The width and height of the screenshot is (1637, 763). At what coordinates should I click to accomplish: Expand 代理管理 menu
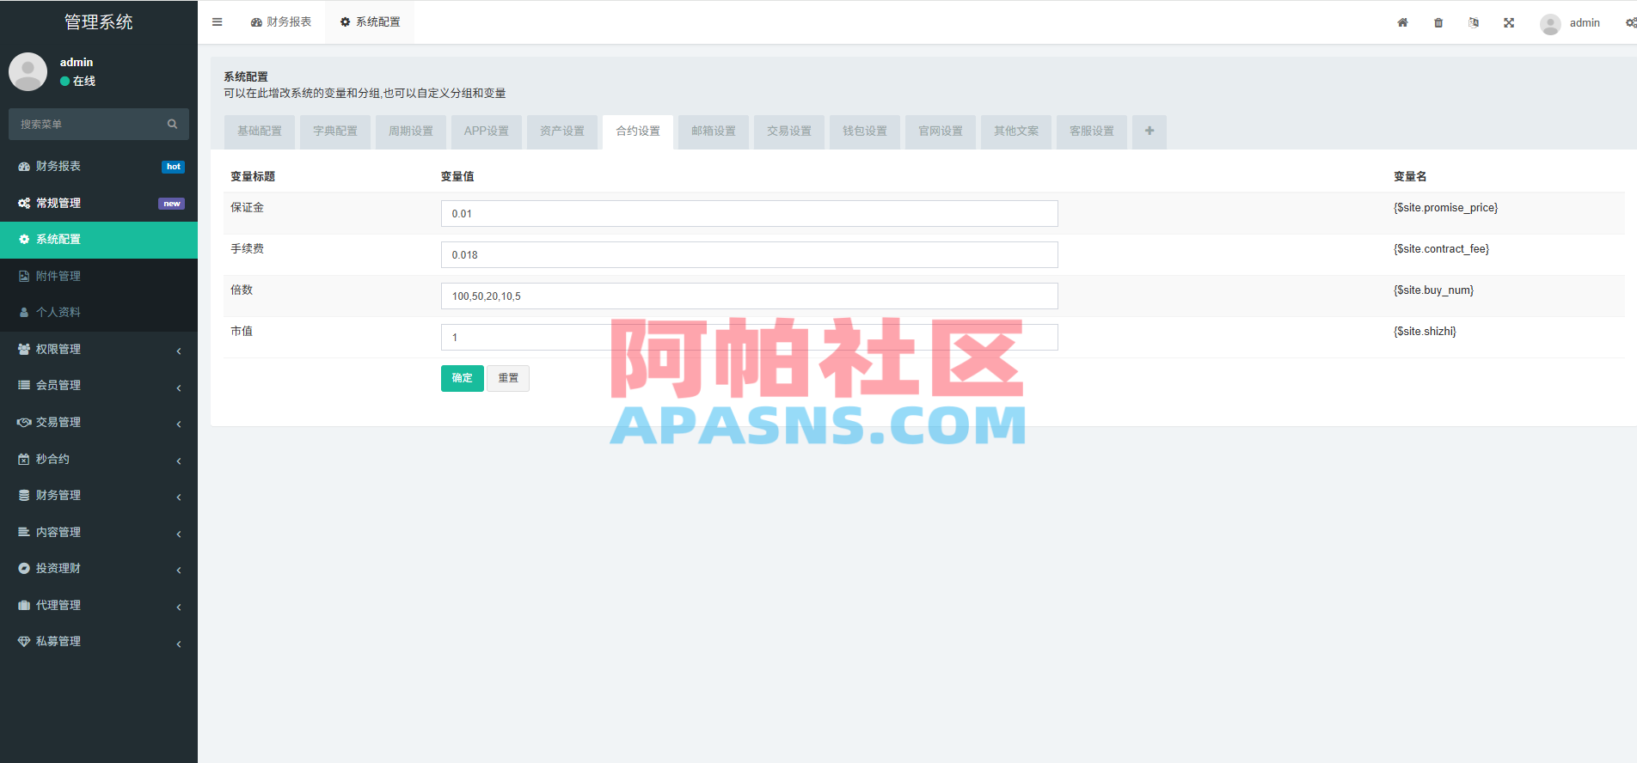click(x=99, y=605)
